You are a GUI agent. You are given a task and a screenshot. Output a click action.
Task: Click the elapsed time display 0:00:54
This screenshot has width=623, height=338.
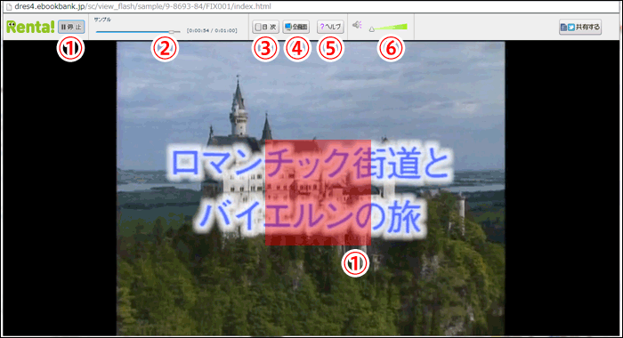[x=198, y=30]
